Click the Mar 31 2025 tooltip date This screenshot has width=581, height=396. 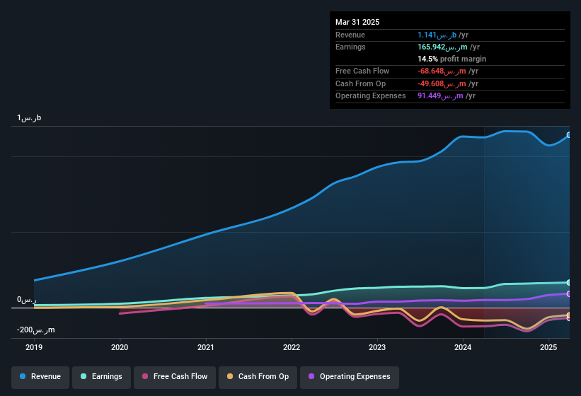[x=357, y=22]
